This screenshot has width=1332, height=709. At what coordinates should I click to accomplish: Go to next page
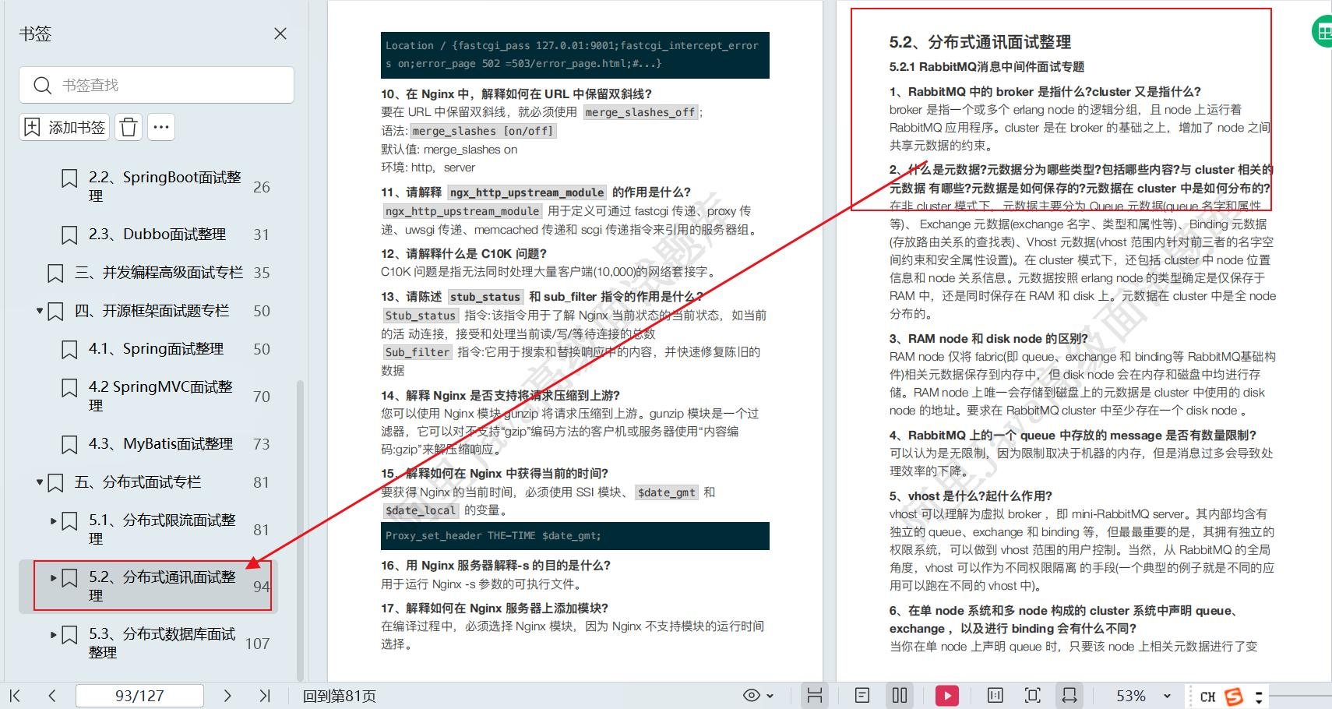tap(227, 696)
